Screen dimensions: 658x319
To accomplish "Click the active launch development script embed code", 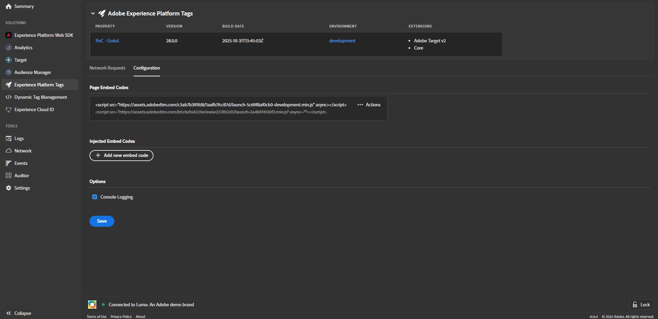I will (221, 105).
